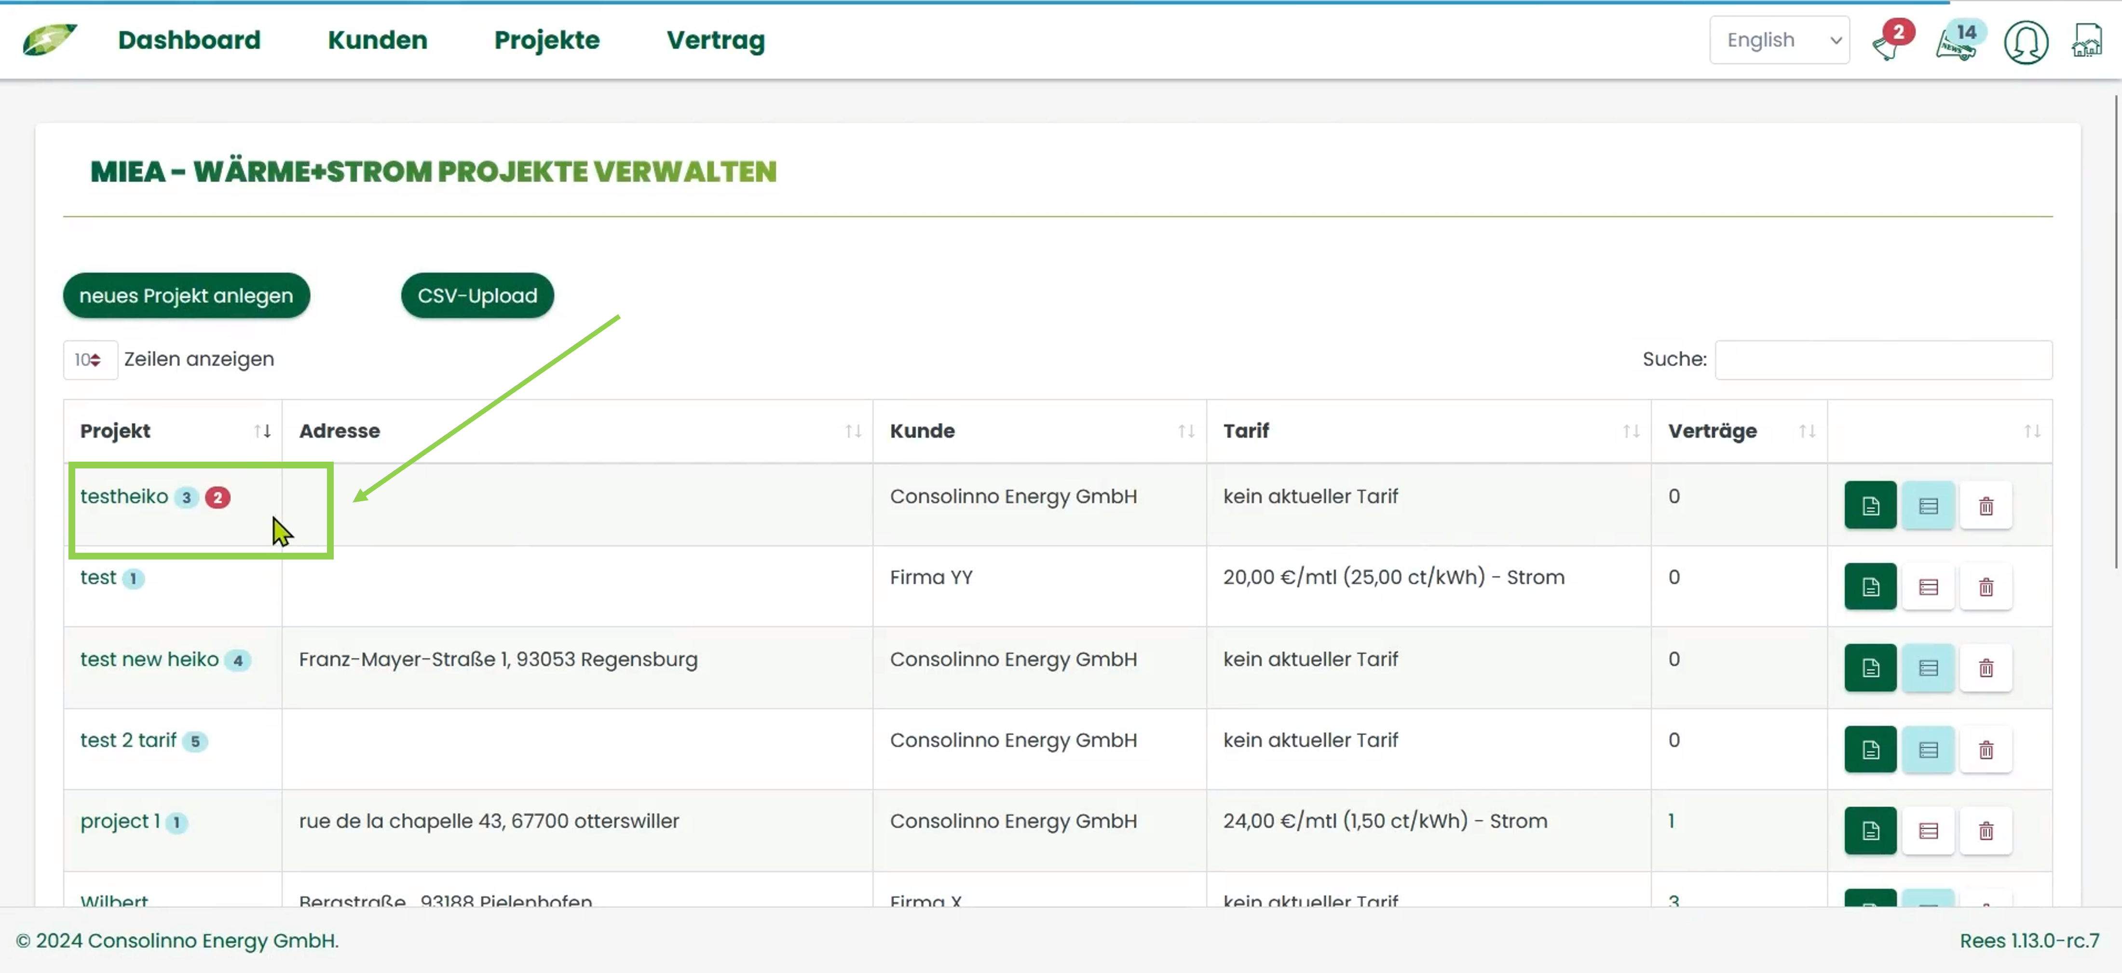Image resolution: width=2122 pixels, height=973 pixels.
Task: Click list icon for test 2 tarif
Action: 1928,749
